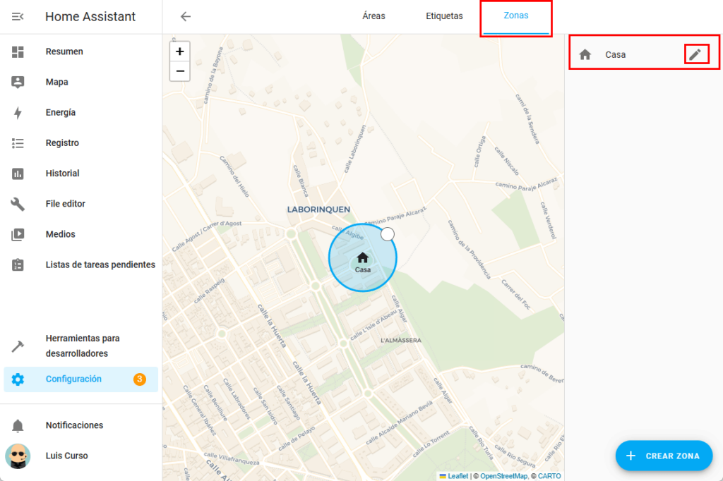This screenshot has width=723, height=481.
Task: Zoom out on the map
Action: point(180,71)
